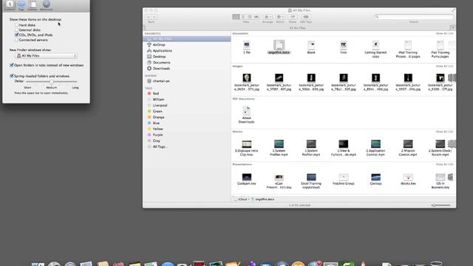Open Documents in the sidebar

click(187, 62)
